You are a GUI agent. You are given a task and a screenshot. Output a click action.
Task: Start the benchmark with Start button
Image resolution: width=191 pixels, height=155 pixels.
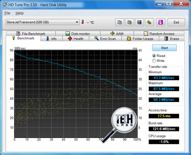164,48
